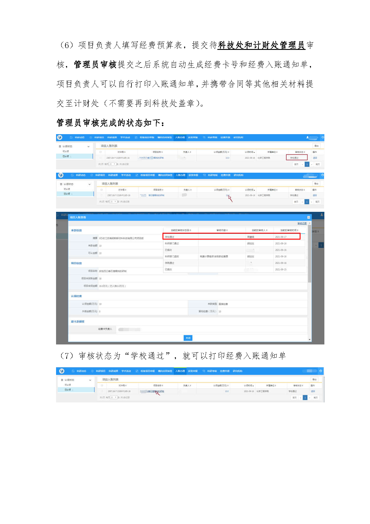Click the user avatar icon in the first navigation bar
370x524 pixels.
click(307, 137)
